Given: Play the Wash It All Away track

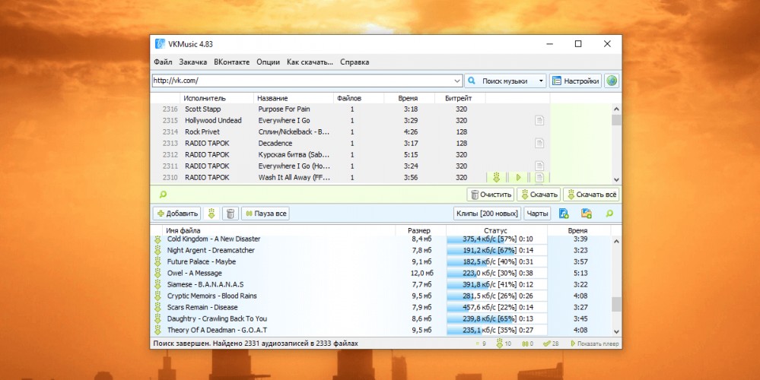Looking at the screenshot, I should coord(518,177).
